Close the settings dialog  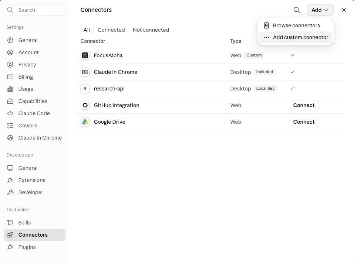[x=344, y=10]
